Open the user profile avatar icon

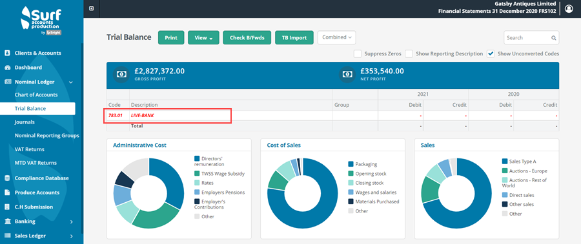[x=569, y=8]
